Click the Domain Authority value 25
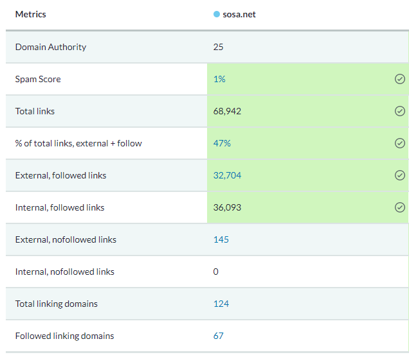409x355 pixels. click(218, 47)
